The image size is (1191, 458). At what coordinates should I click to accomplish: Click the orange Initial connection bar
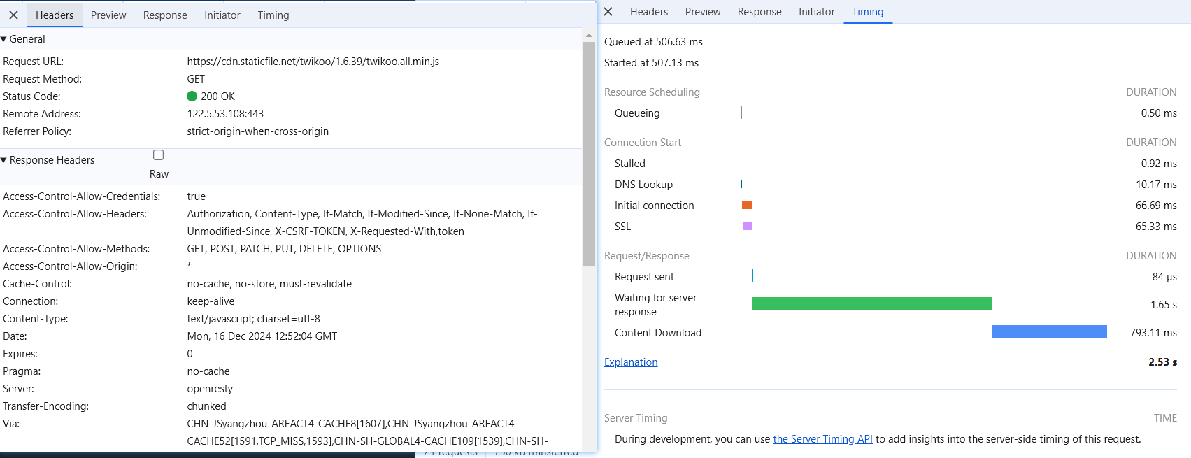pos(747,205)
